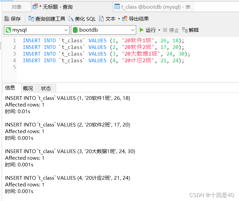Open the Query Builder (查询创建工具) icon
239x201 pixels.
point(31,19)
